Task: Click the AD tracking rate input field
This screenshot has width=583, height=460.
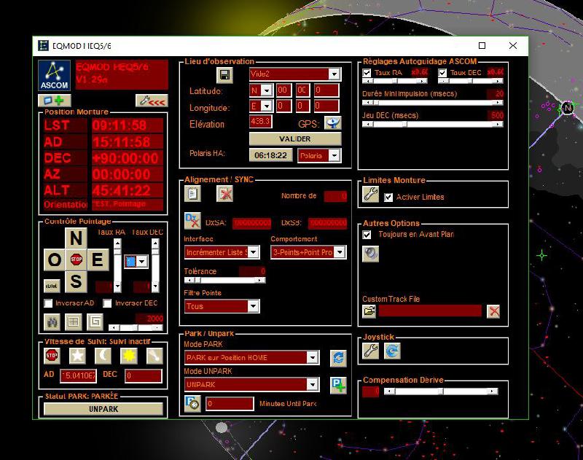Action: [79, 375]
